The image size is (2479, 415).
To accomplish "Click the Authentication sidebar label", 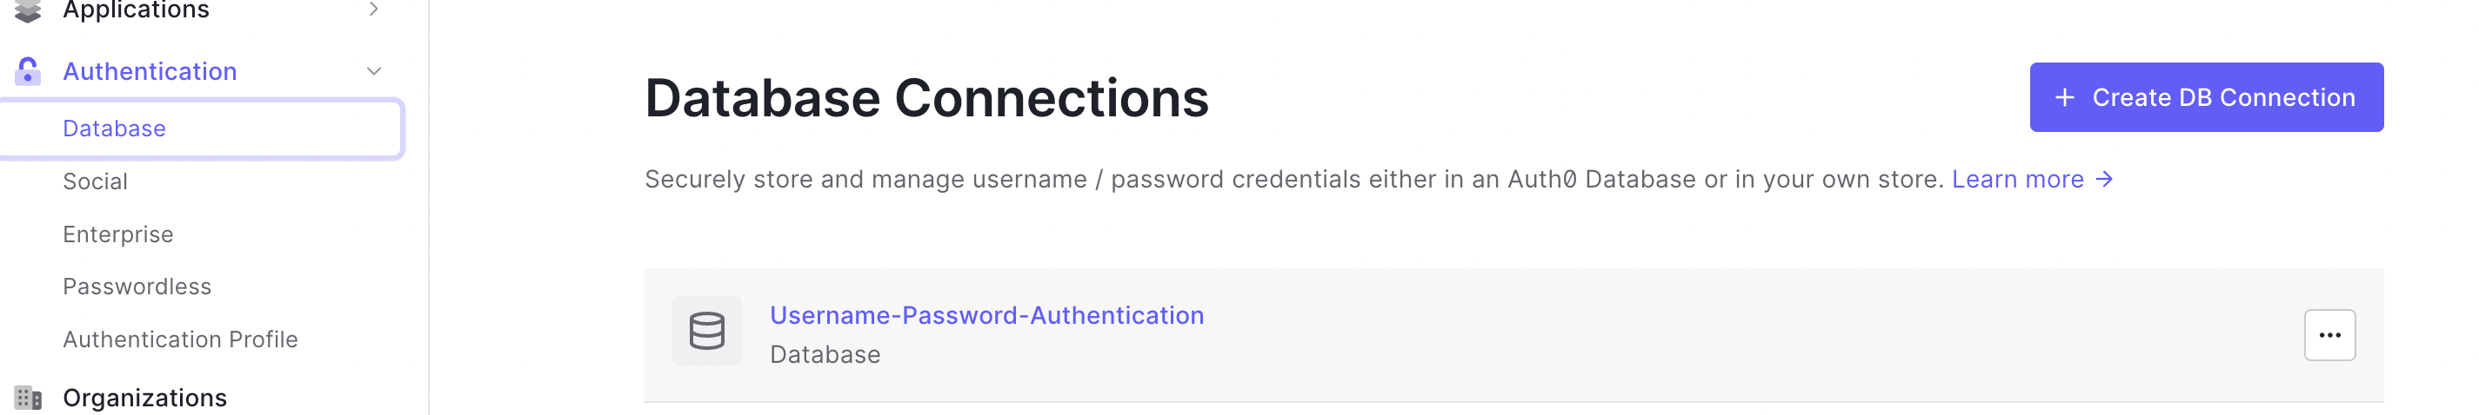I will (149, 71).
